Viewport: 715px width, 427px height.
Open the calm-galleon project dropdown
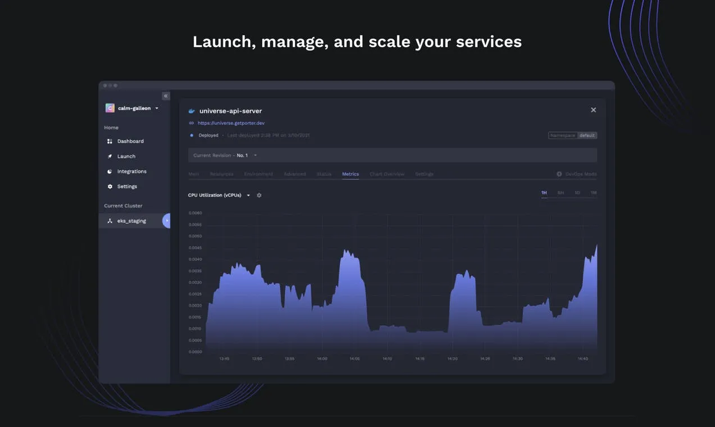click(x=157, y=108)
